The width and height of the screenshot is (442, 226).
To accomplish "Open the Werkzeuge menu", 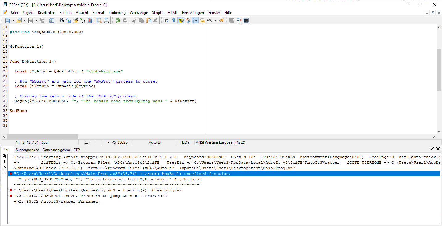I will [138, 13].
